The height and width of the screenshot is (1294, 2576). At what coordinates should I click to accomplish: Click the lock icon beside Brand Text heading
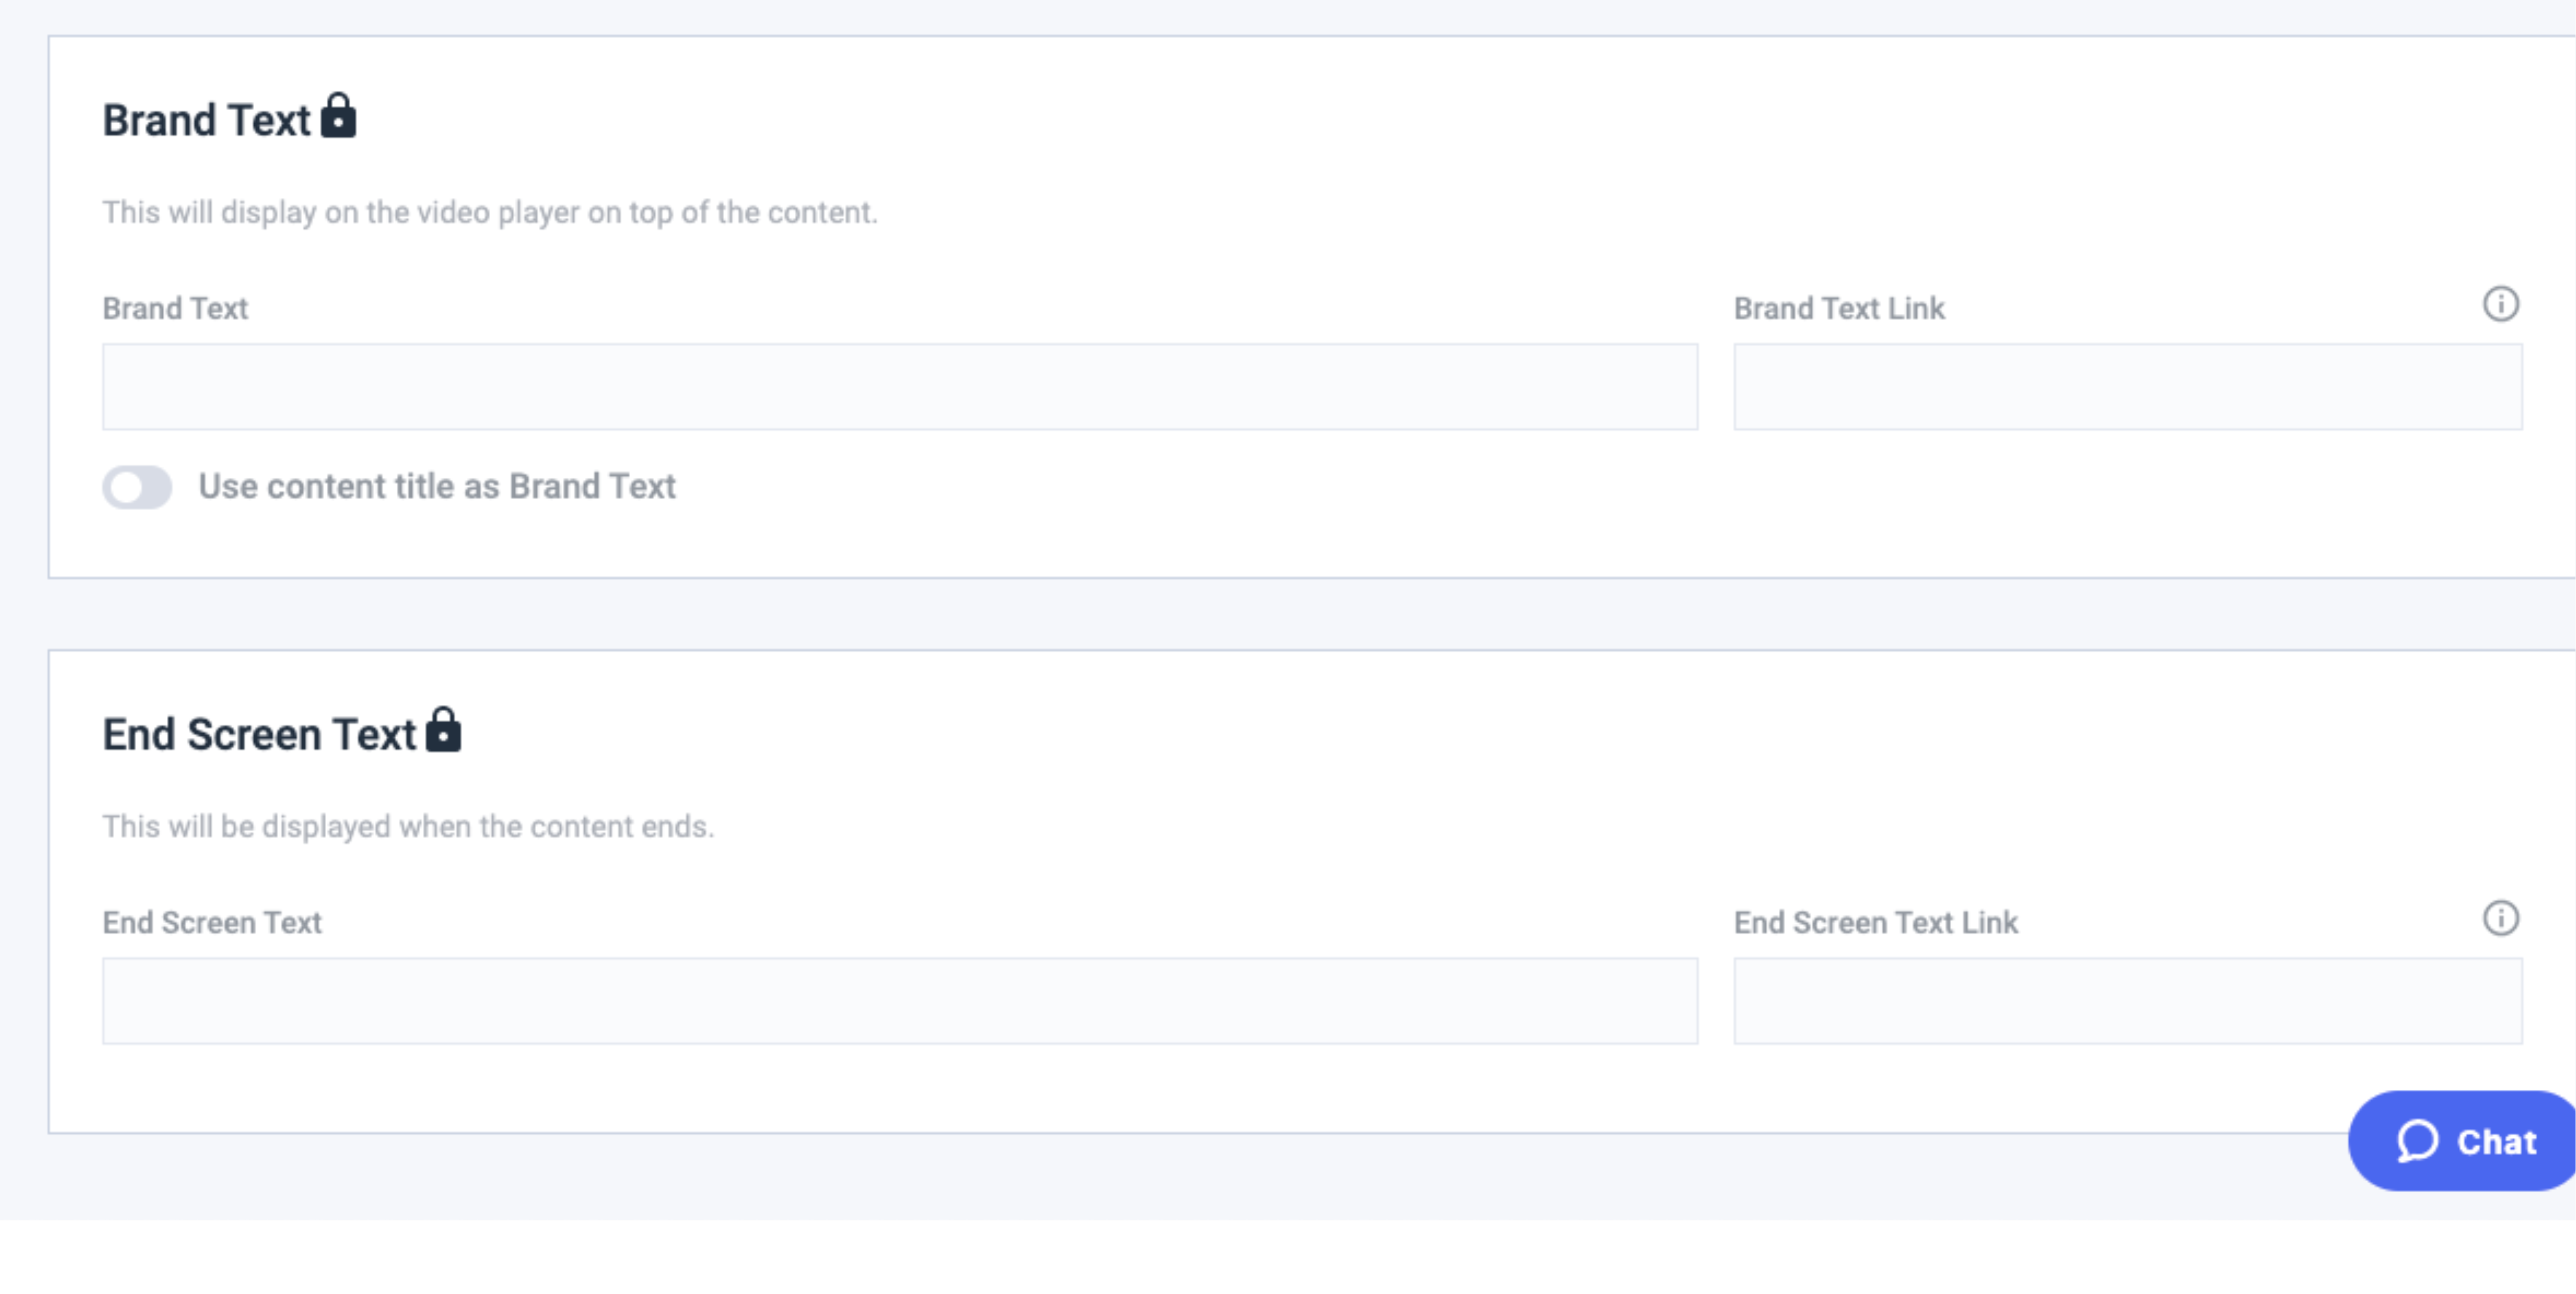point(338,115)
